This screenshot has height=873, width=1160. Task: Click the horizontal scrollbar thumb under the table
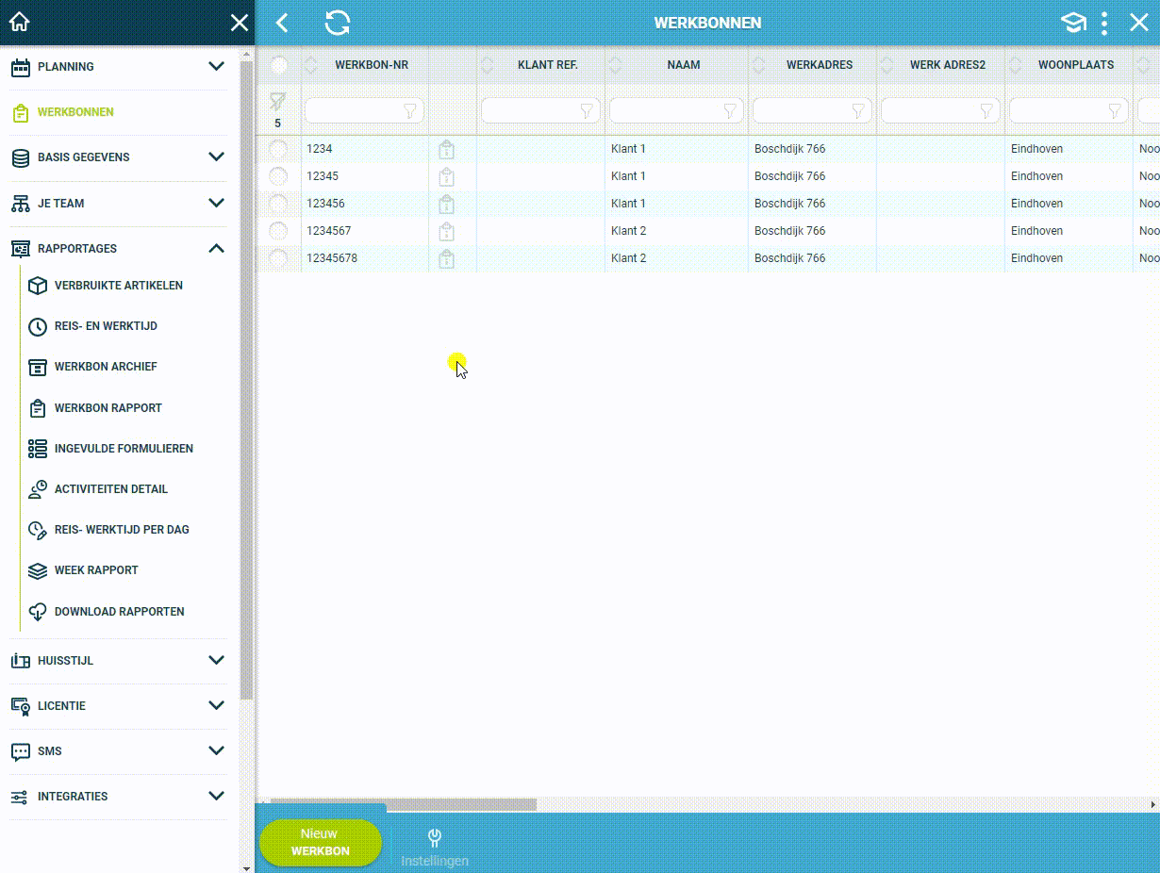[404, 805]
